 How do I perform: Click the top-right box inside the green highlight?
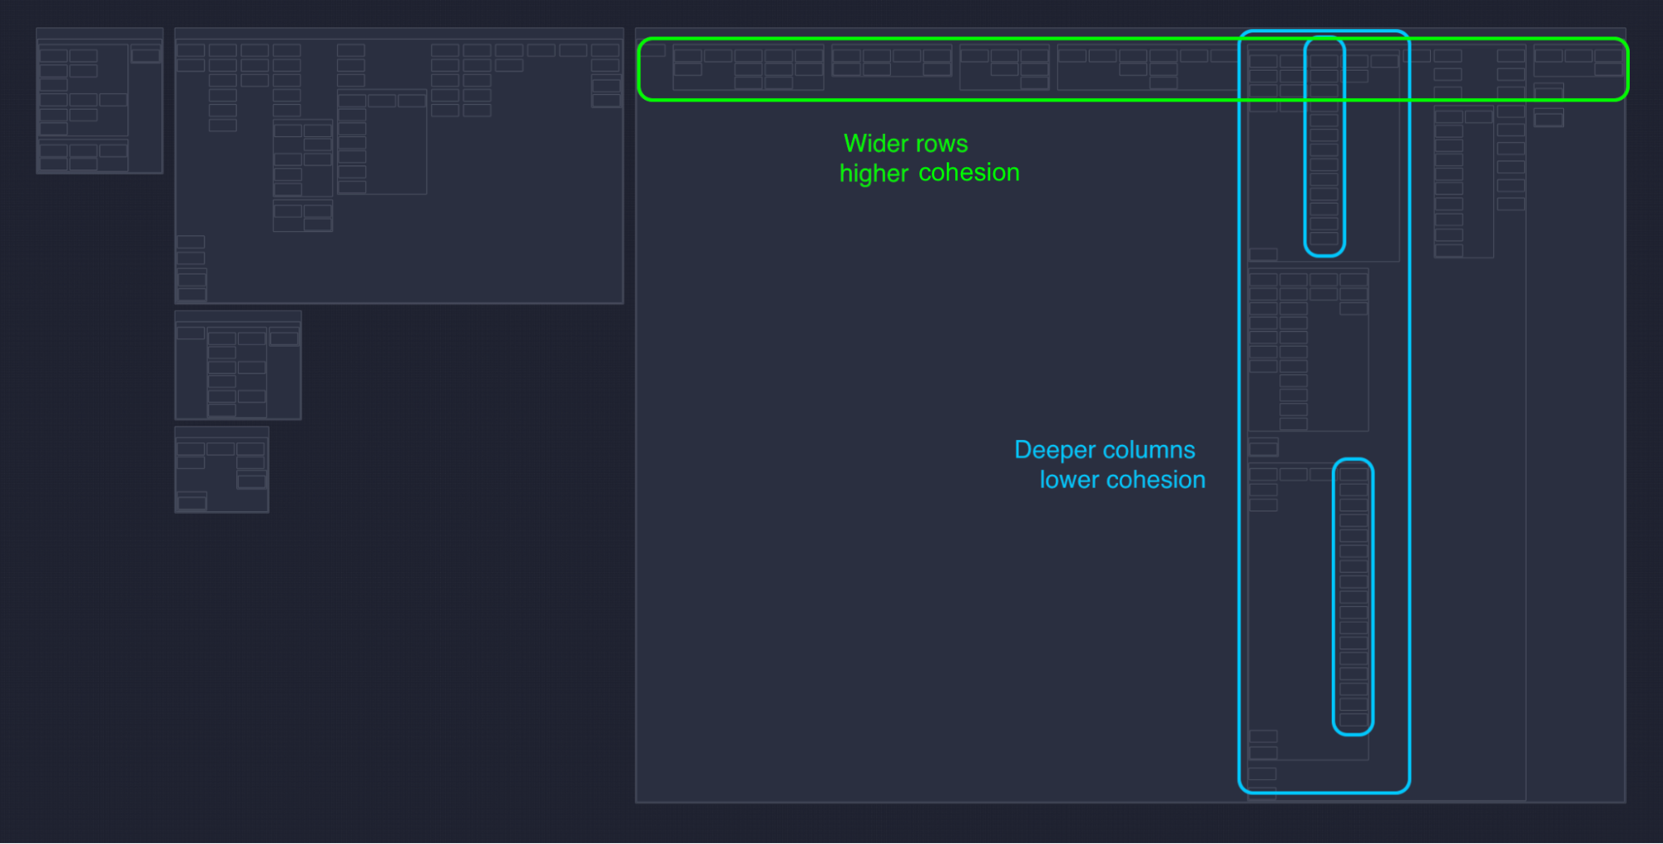tap(1608, 56)
